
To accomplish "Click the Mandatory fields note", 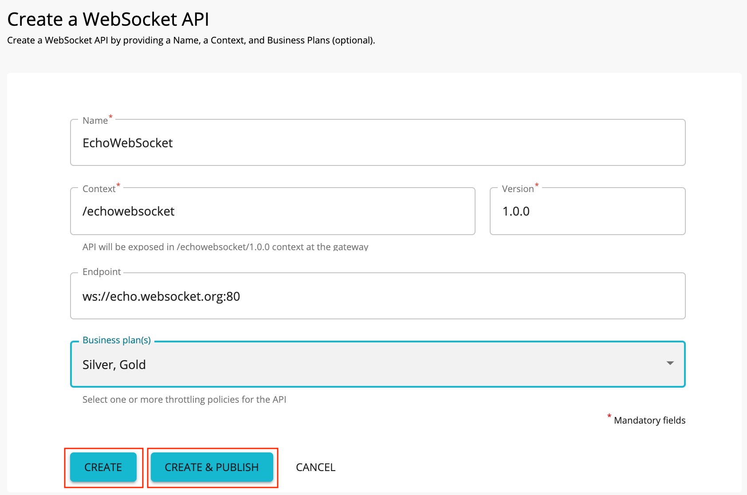I will [649, 420].
